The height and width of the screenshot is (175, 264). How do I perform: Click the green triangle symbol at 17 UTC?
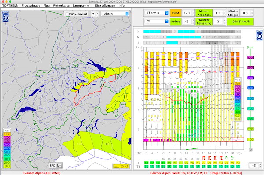coord(227,158)
